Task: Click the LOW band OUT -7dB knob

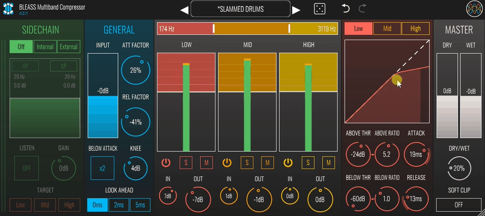Action: [198, 199]
